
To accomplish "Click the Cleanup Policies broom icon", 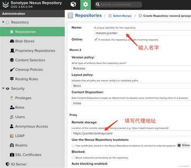I will pos(12,70).
